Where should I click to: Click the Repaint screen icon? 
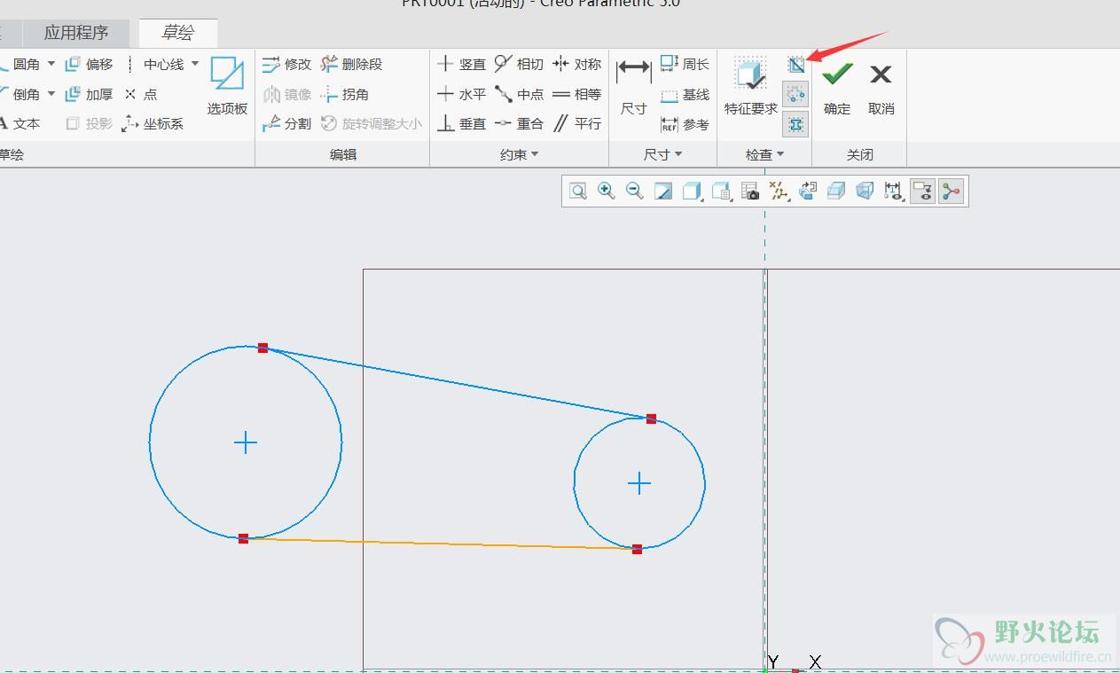point(663,191)
